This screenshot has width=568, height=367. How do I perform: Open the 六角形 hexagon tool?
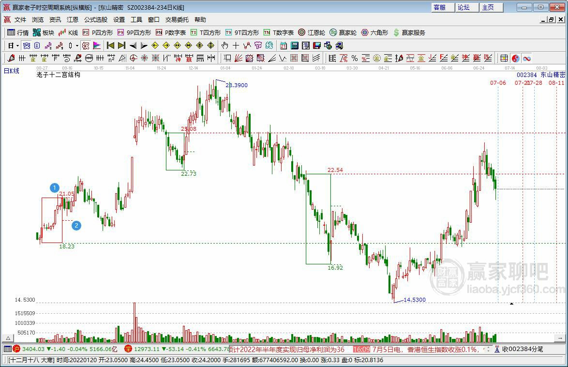tap(374, 32)
